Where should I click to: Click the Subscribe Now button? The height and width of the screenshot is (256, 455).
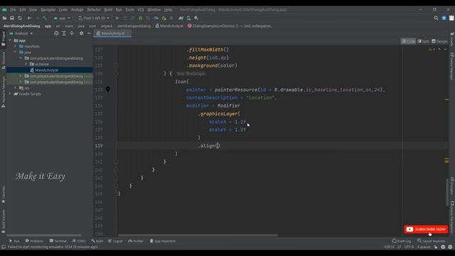click(426, 229)
